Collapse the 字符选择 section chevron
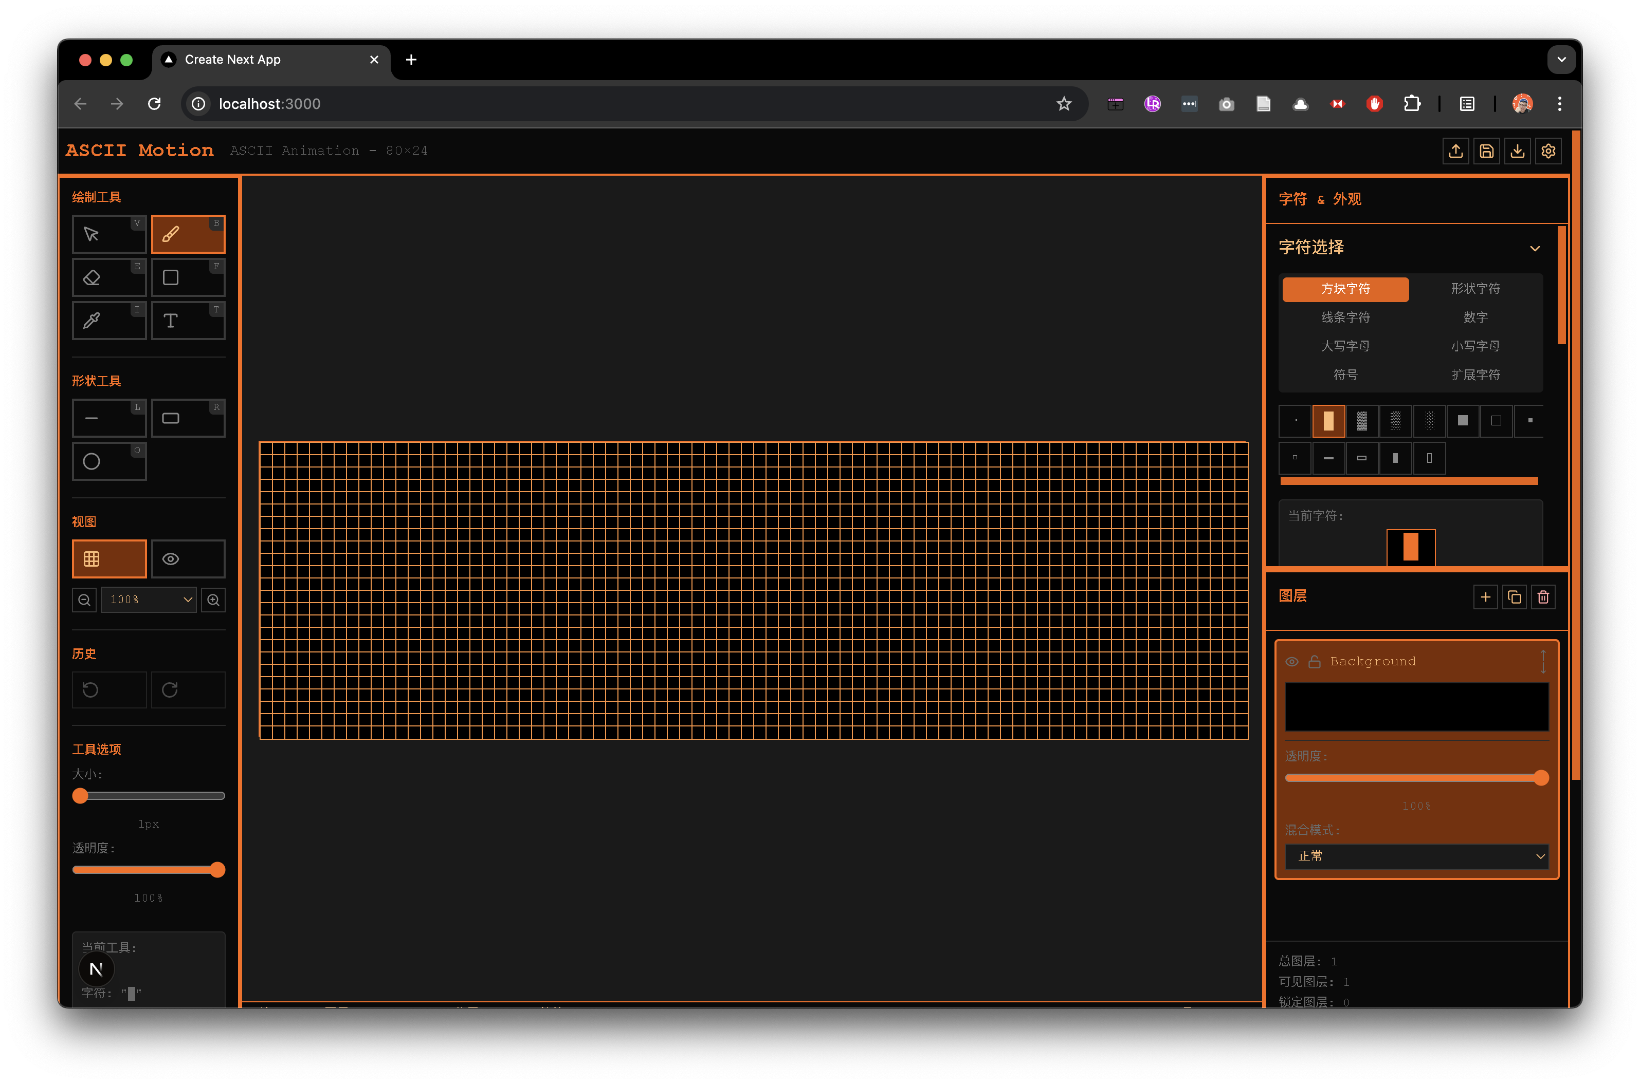 pos(1534,248)
